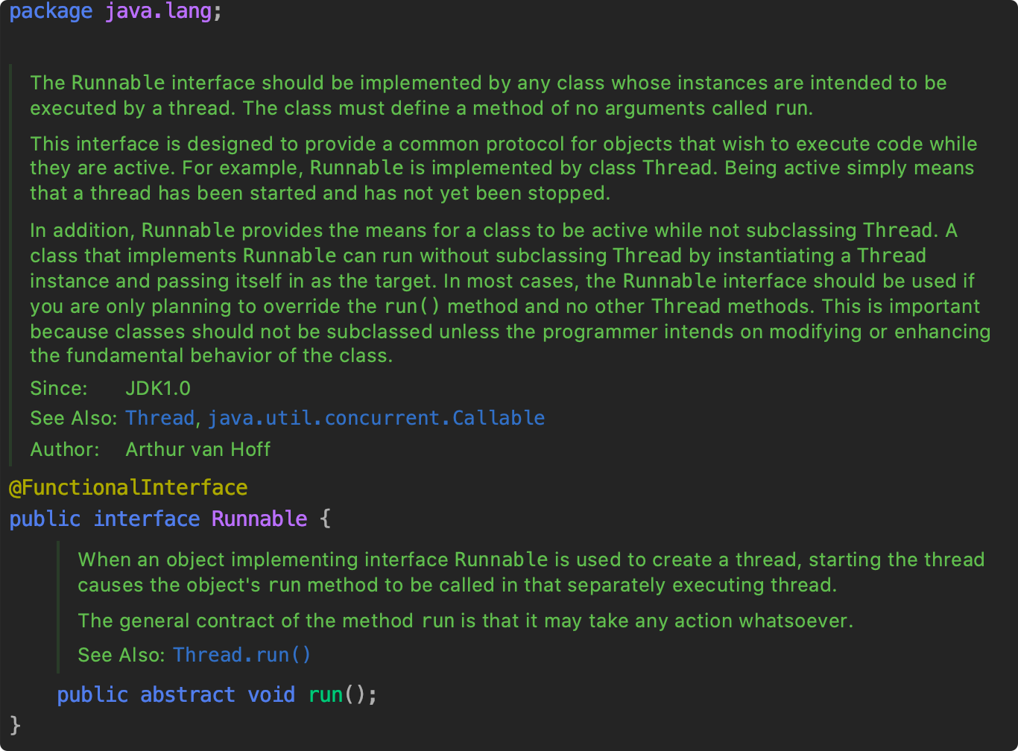Click the @FunctionalInterface annotation

(x=128, y=488)
